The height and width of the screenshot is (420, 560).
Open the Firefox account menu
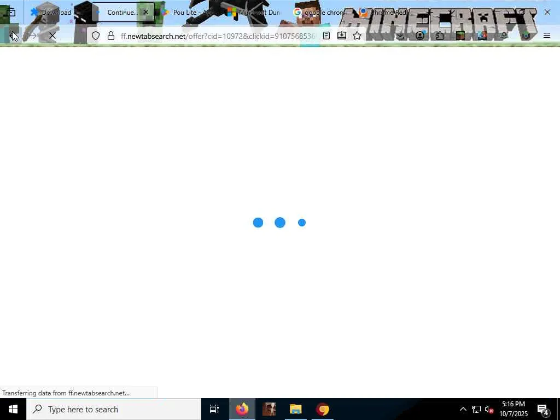tap(420, 36)
